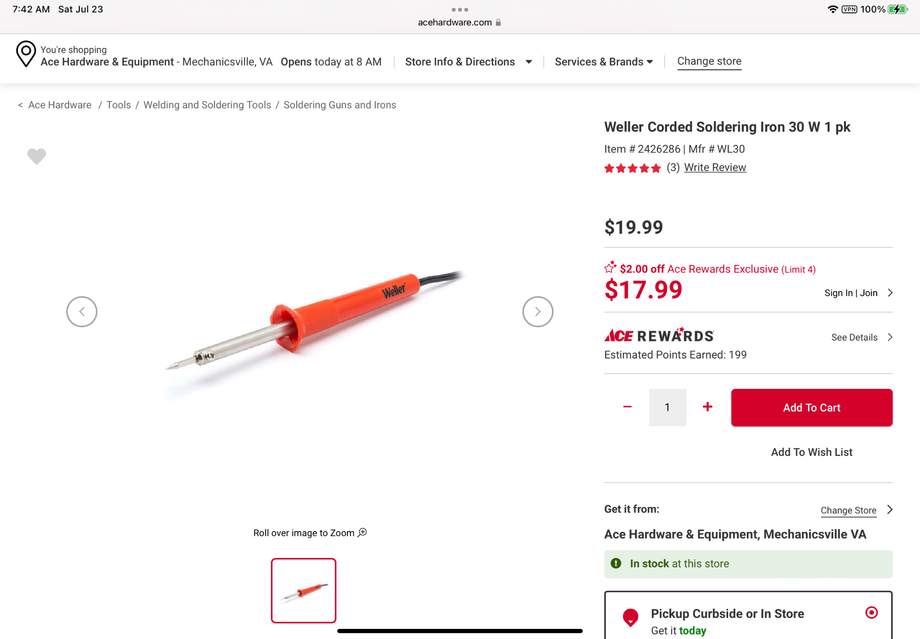Click the quantity input field
The width and height of the screenshot is (920, 639).
pos(667,407)
